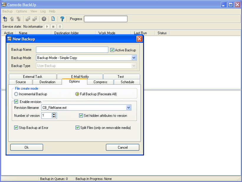
Task: Click the boxes icon beside the settings gear
Action: click(35, 19)
